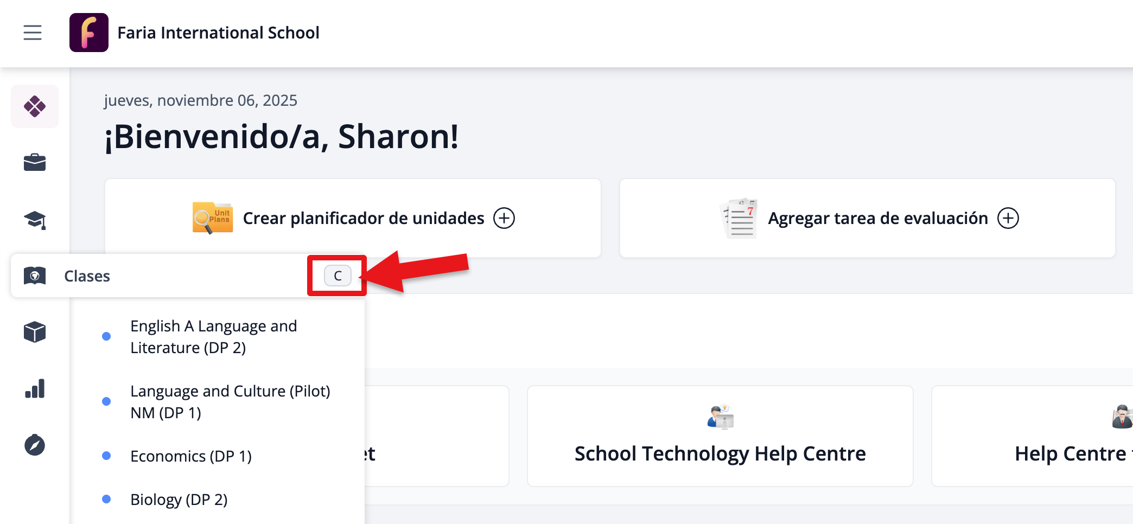1133x524 pixels.
Task: Select Economics (DP 1) class
Action: [x=191, y=456]
